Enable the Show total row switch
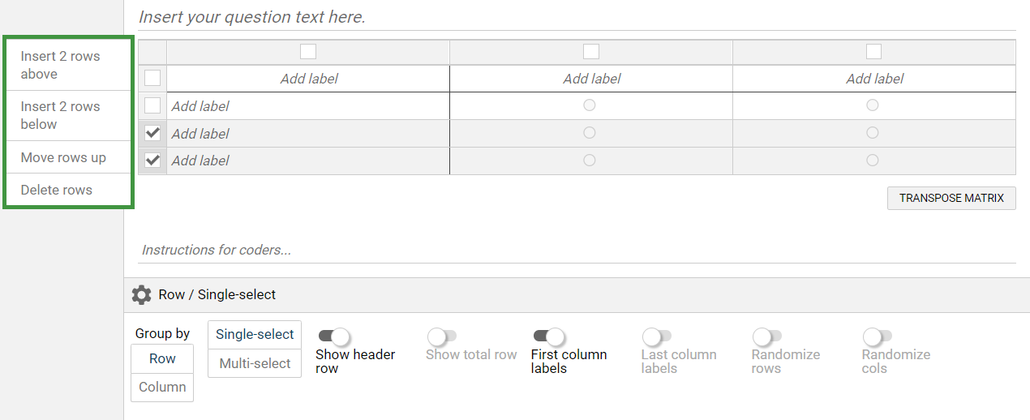The width and height of the screenshot is (1030, 420). 442,336
